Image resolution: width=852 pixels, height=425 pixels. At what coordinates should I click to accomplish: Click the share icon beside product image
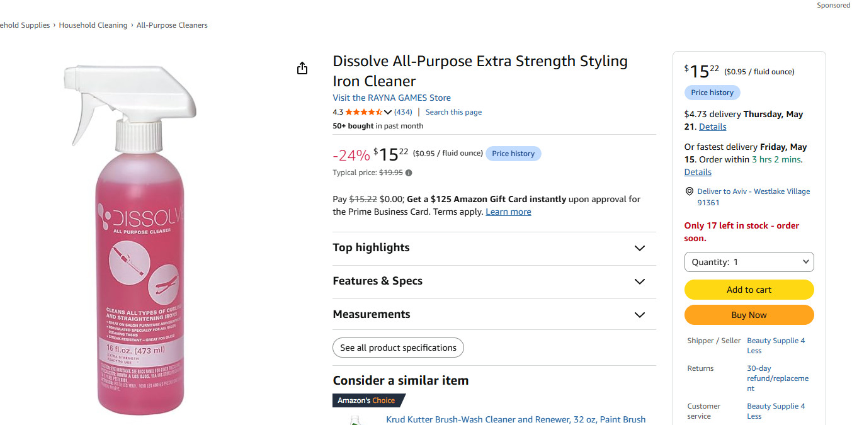click(302, 68)
